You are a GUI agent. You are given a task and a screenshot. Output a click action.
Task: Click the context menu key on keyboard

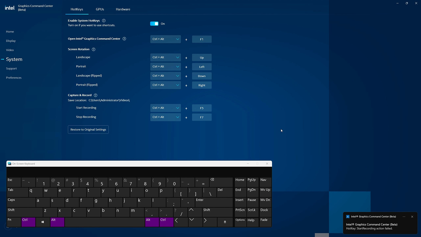coord(225,222)
